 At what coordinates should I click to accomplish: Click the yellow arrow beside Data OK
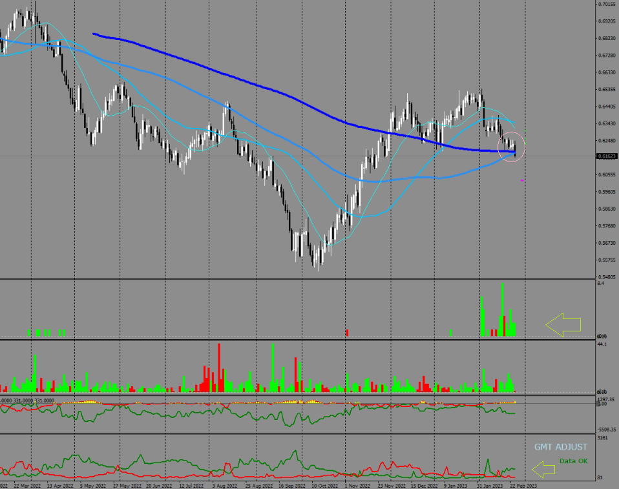pyautogui.click(x=543, y=468)
